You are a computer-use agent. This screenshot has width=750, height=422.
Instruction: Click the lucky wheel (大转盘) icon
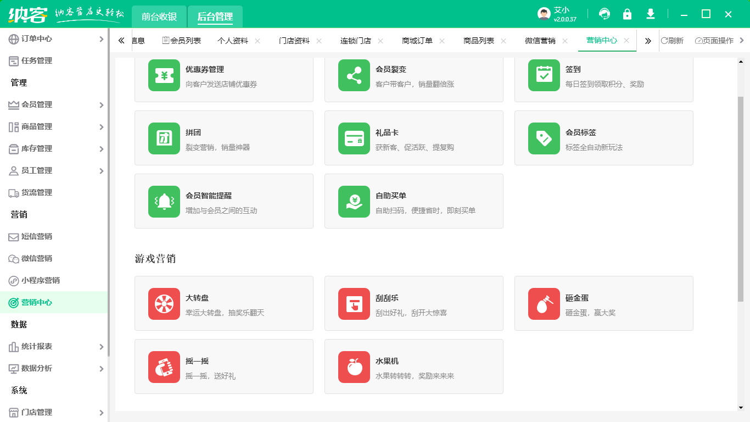click(x=164, y=304)
